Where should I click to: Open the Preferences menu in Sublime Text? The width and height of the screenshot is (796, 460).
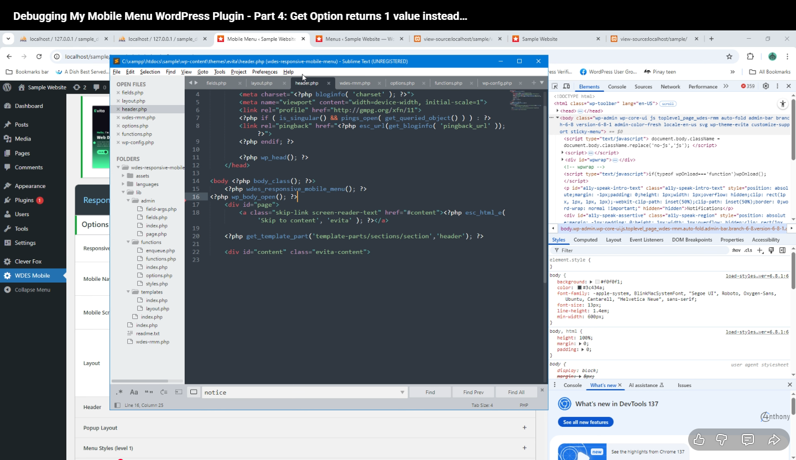point(264,72)
